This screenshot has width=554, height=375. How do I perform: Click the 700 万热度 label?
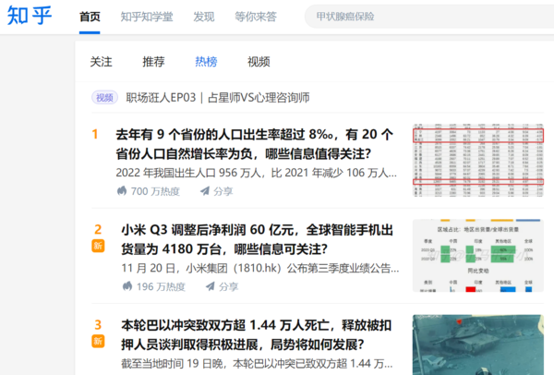click(x=155, y=191)
